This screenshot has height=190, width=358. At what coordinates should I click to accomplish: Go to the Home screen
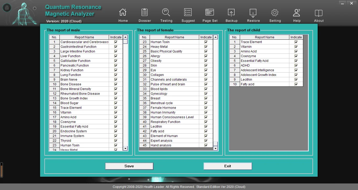123,15
